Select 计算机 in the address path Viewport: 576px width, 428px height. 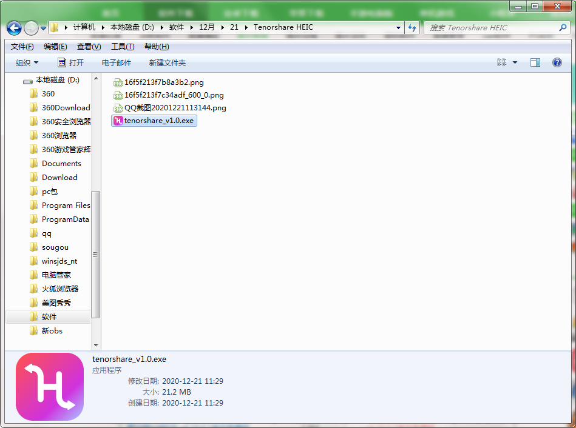pos(84,27)
